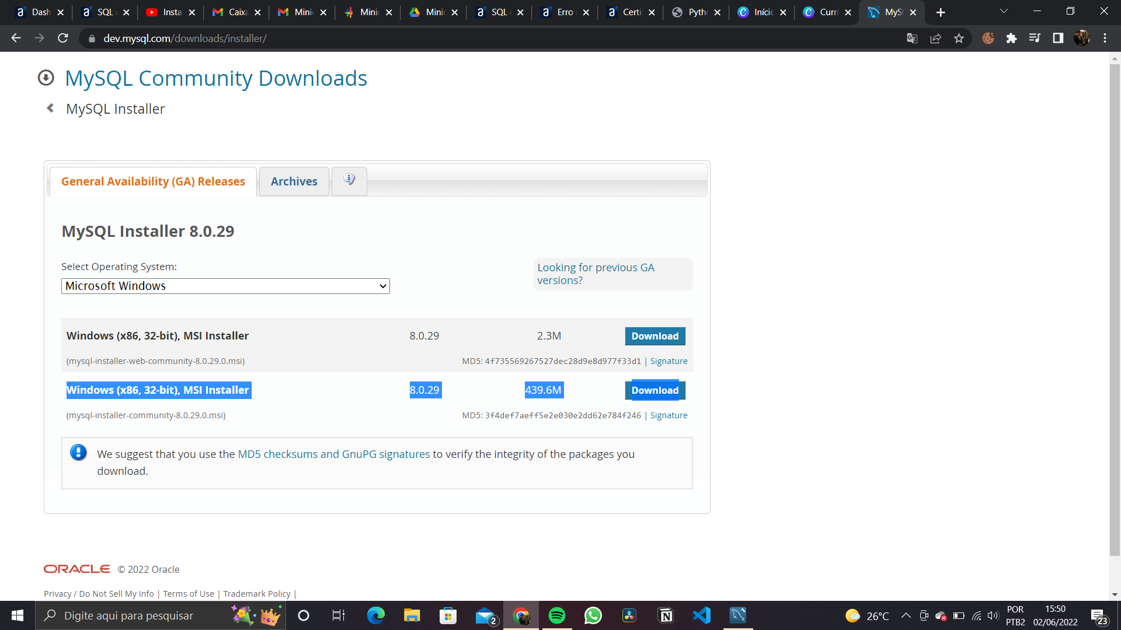Image resolution: width=1121 pixels, height=630 pixels.
Task: Open the Extensions puzzle icon
Action: tap(1011, 38)
